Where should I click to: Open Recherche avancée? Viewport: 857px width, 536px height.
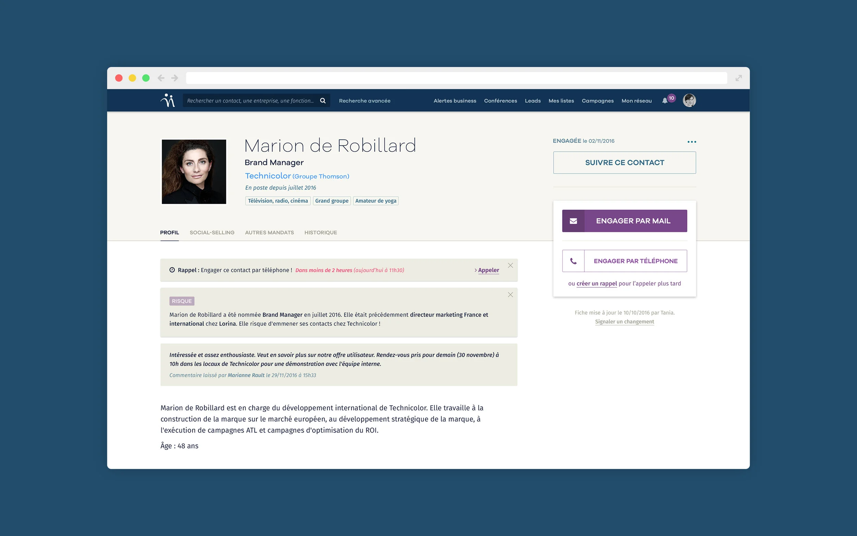pyautogui.click(x=364, y=101)
